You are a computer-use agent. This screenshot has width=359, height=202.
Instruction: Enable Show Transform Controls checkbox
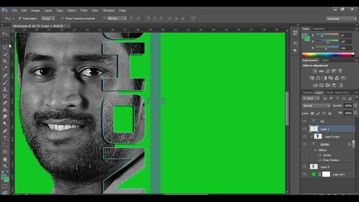click(62, 19)
